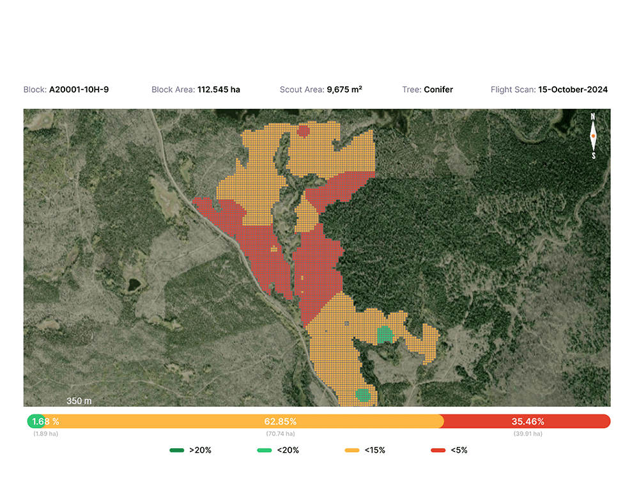Select the Block Area value 112.545 ha
The height and width of the screenshot is (479, 639).
click(x=219, y=90)
